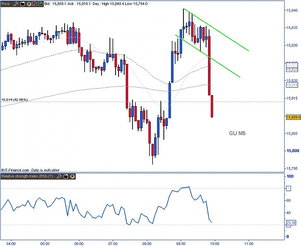This screenshot has height=246, width=301.
Task: Click the RSI 60 scale label
Action: point(288,201)
